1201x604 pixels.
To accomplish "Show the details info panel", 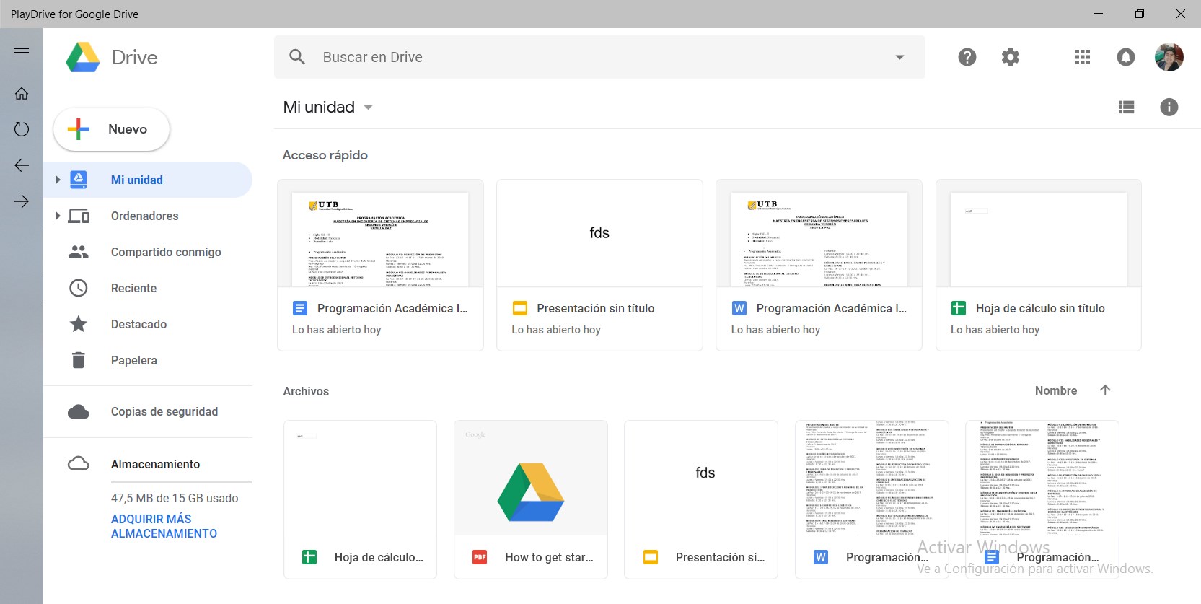I will point(1169,107).
